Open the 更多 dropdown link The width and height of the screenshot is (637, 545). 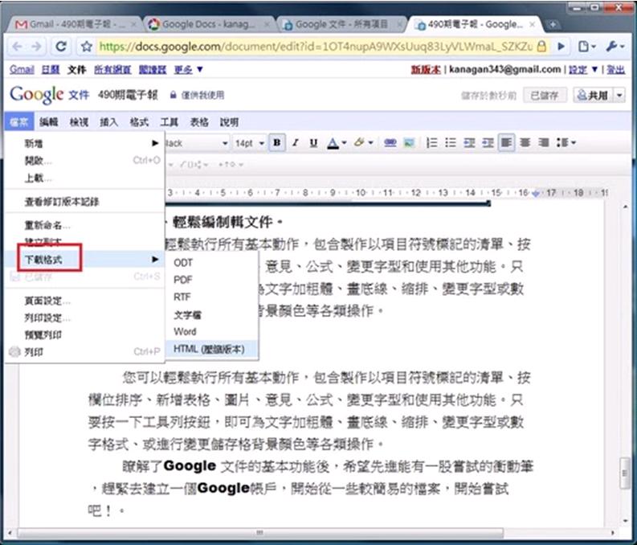tap(188, 69)
